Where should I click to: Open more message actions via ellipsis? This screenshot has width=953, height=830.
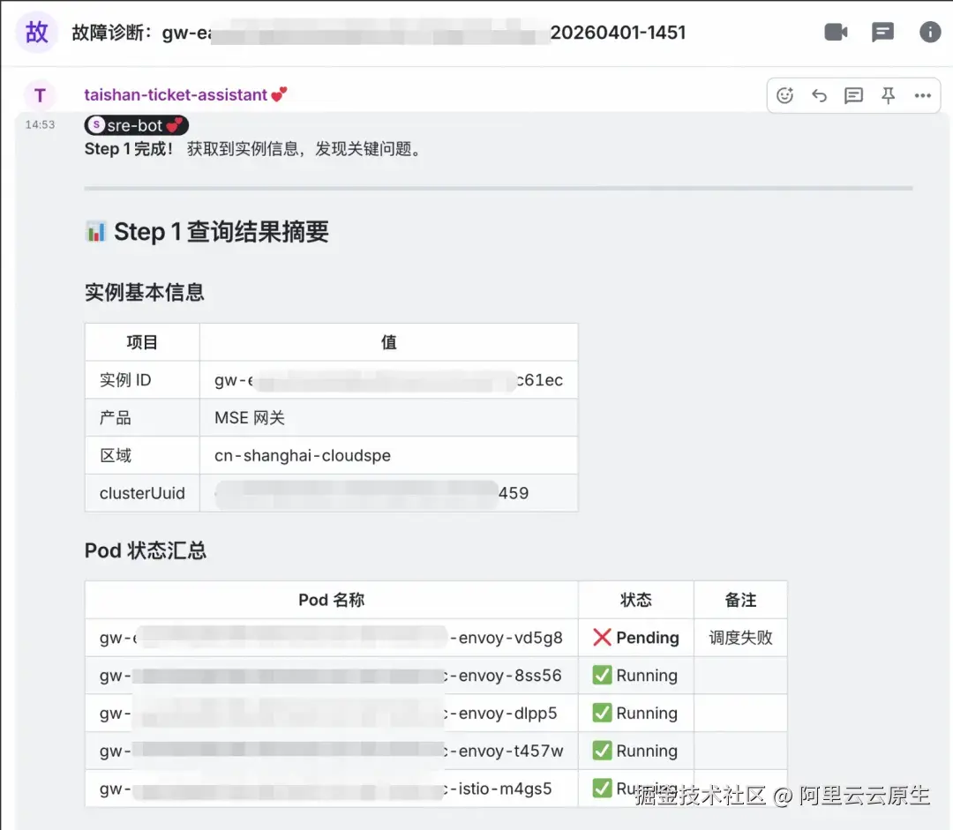tap(922, 96)
